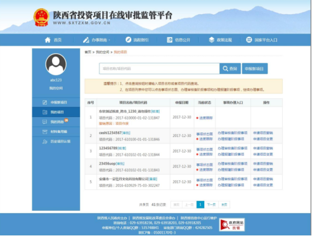Click the 查询 search button

click(230, 69)
